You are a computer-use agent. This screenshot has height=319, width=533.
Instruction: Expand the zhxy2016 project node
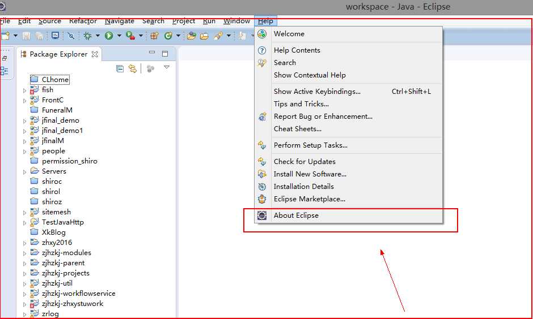[24, 243]
